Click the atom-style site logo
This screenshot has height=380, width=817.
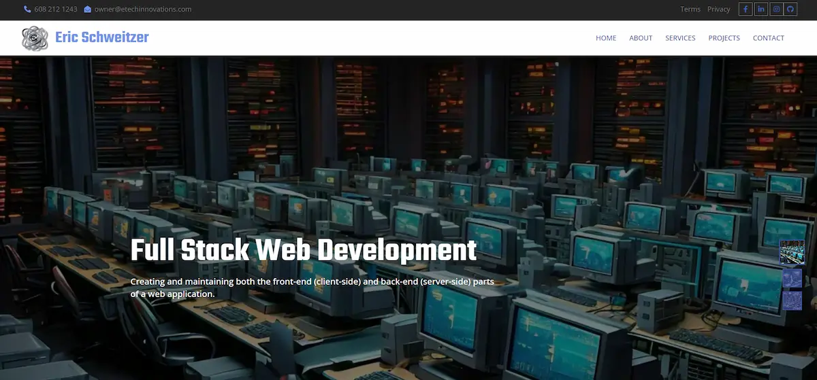(x=35, y=38)
